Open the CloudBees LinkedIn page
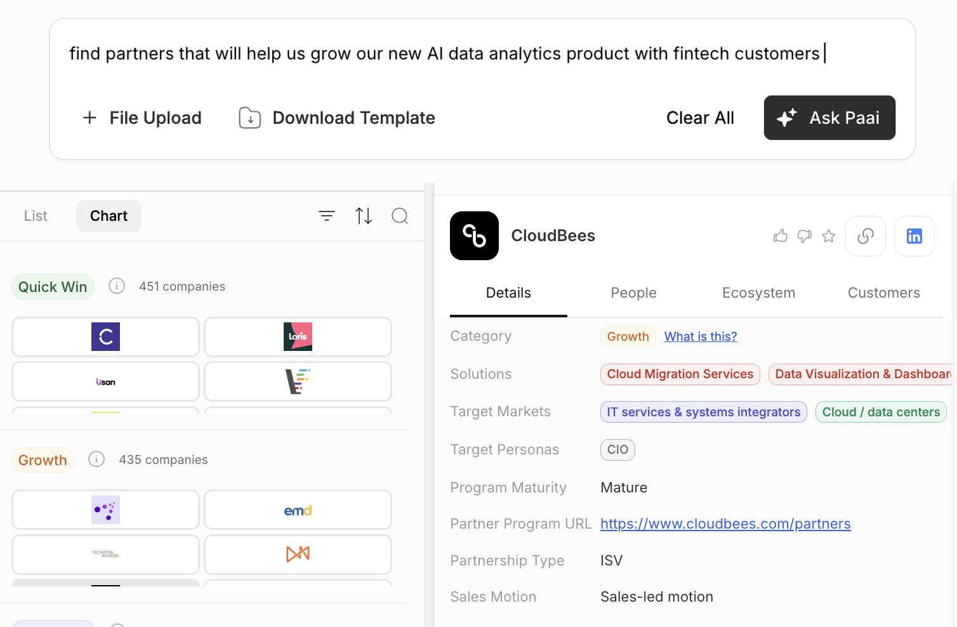Screen dimensions: 957x627 [x=914, y=236]
